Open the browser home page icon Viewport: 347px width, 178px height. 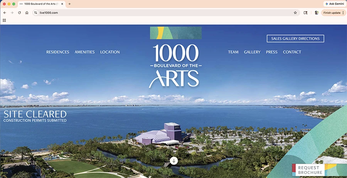(x=27, y=13)
